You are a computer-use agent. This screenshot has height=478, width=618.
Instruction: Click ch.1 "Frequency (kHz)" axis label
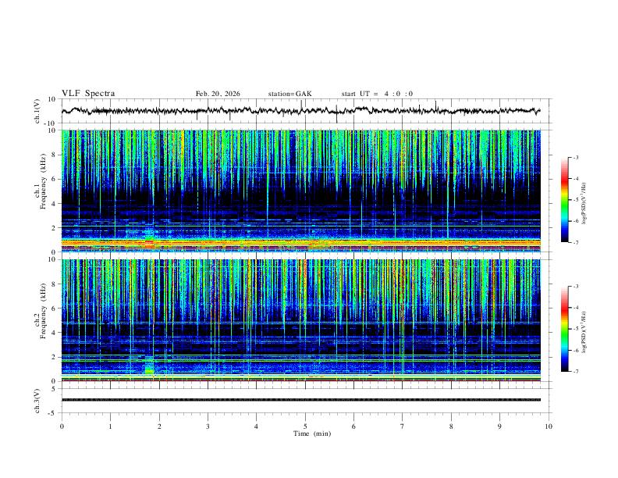43,182
